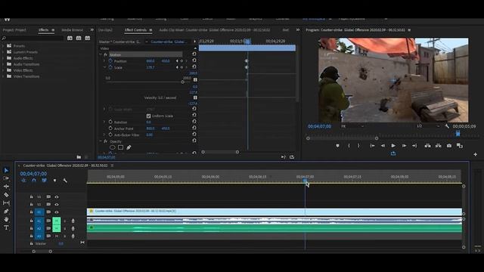Toggle the lock on track V3
The height and width of the screenshot is (272, 484).
pos(32,196)
